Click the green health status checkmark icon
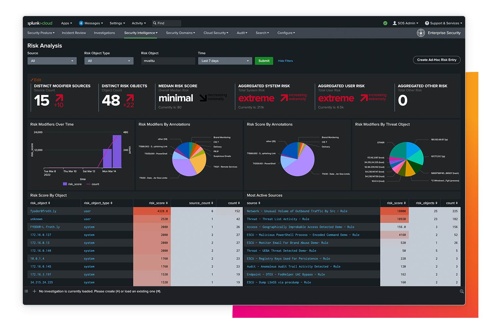The height and width of the screenshot is (321, 488). pyautogui.click(x=385, y=23)
